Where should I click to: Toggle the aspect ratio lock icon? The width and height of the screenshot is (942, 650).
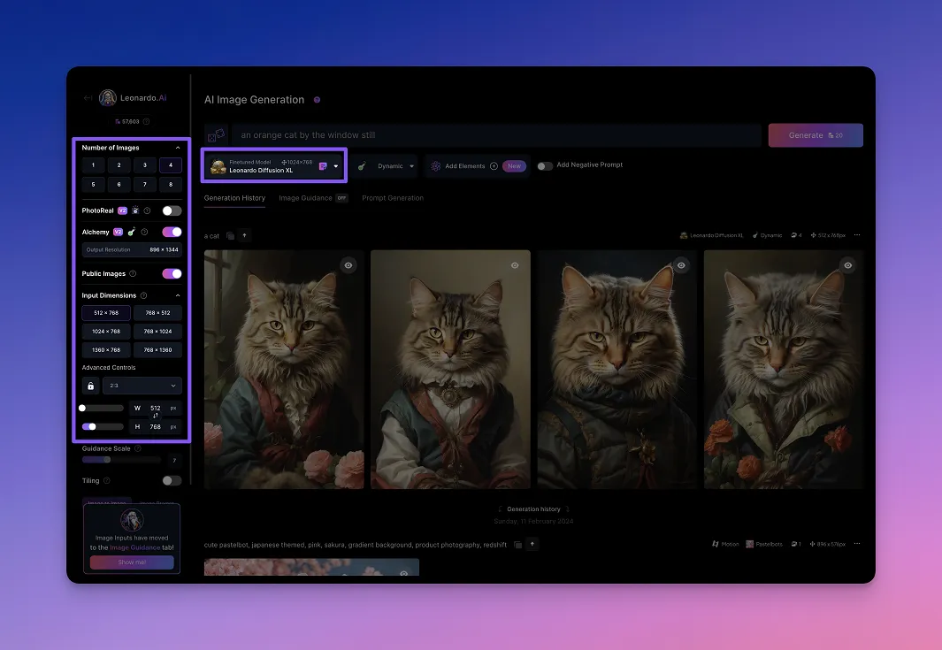pos(91,386)
